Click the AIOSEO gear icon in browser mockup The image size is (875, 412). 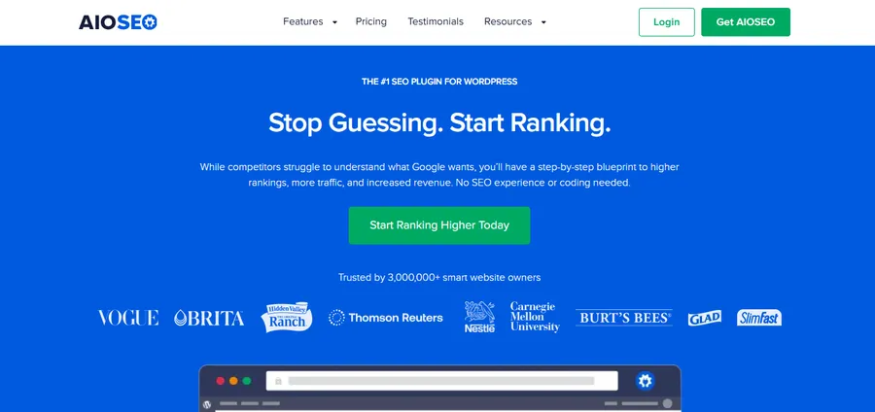pos(645,381)
